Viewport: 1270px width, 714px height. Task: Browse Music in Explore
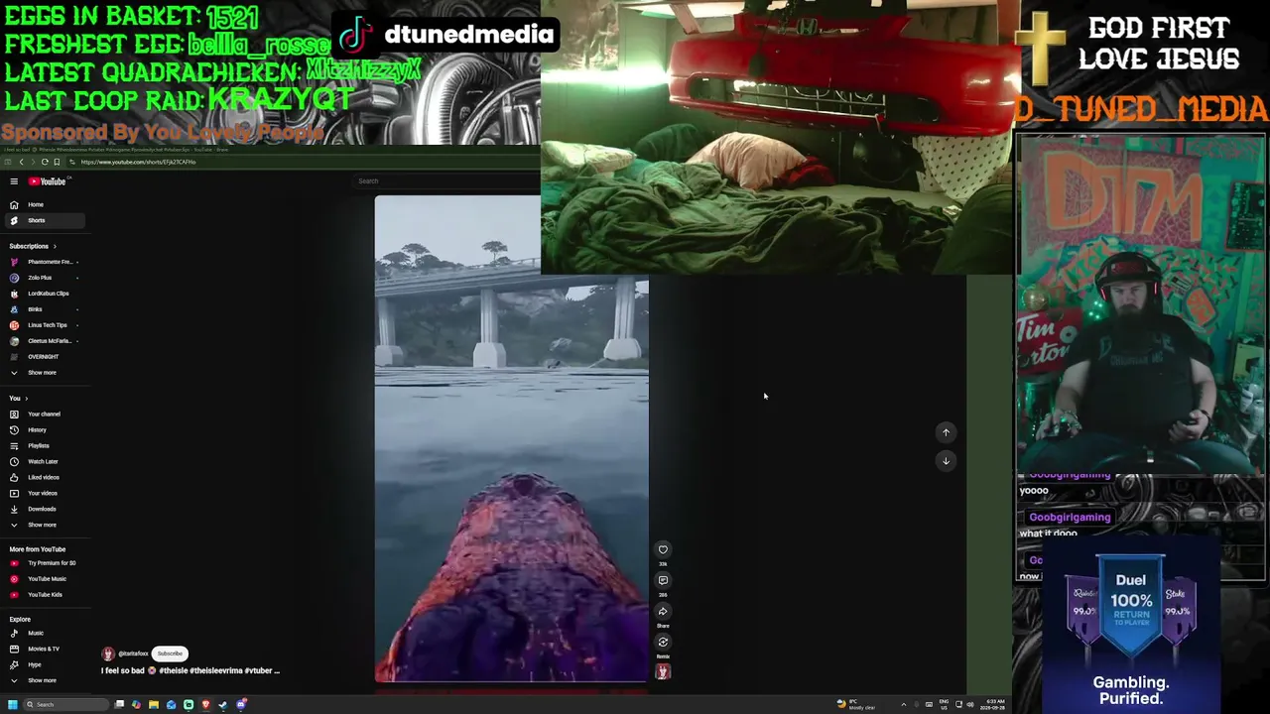[44, 633]
